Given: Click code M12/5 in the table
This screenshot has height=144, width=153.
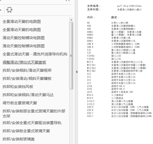Looking at the screenshot, I should pos(90,62).
